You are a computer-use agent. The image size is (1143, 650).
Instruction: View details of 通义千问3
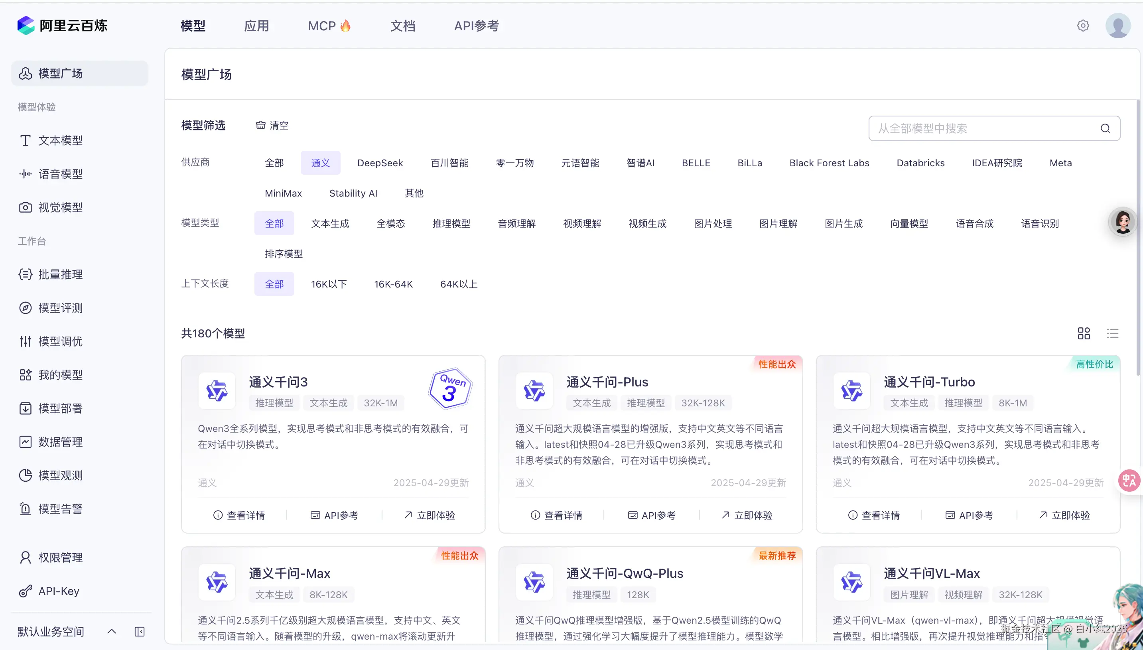click(239, 515)
